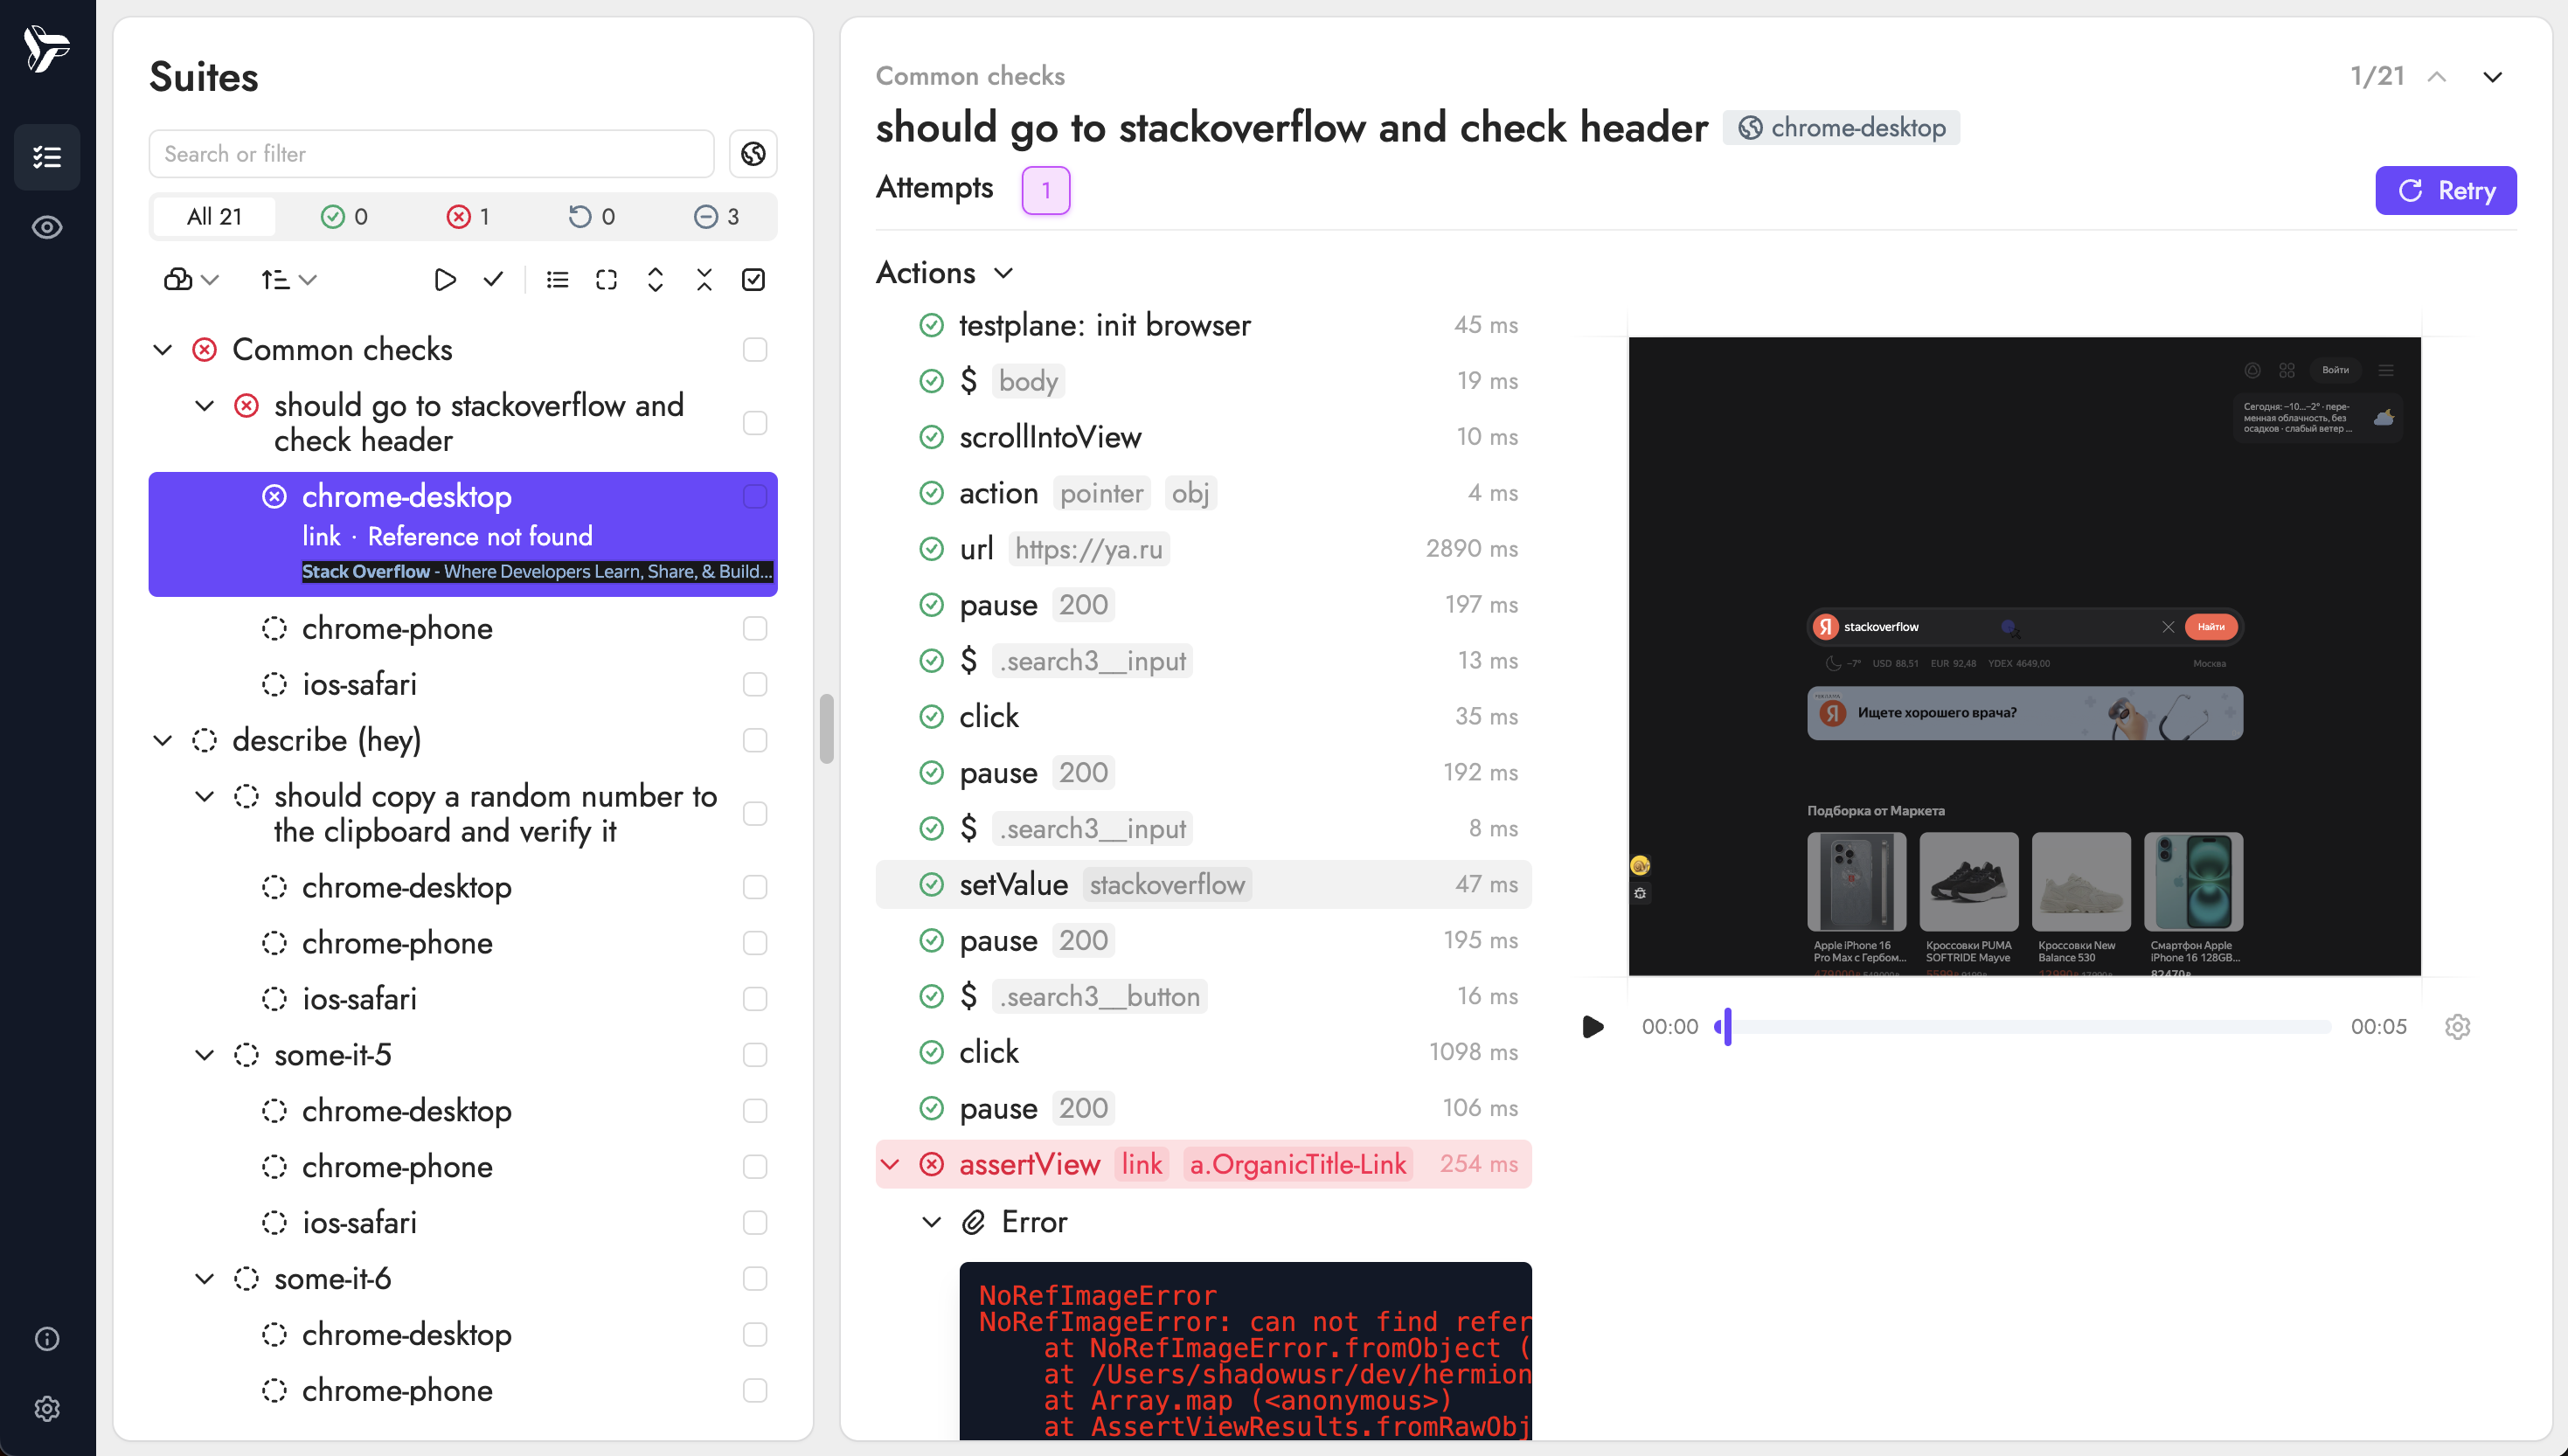The width and height of the screenshot is (2568, 1456).
Task: Click the select all checkbox icon in the toolbar
Action: 753,280
